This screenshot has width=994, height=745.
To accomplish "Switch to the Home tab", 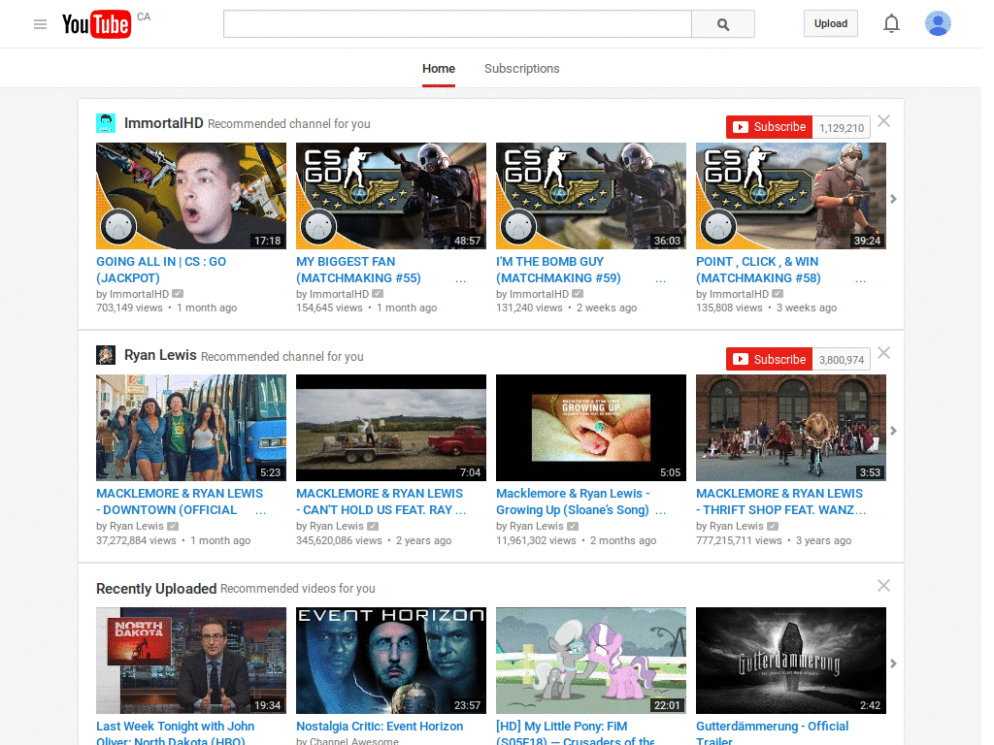I will pyautogui.click(x=439, y=69).
